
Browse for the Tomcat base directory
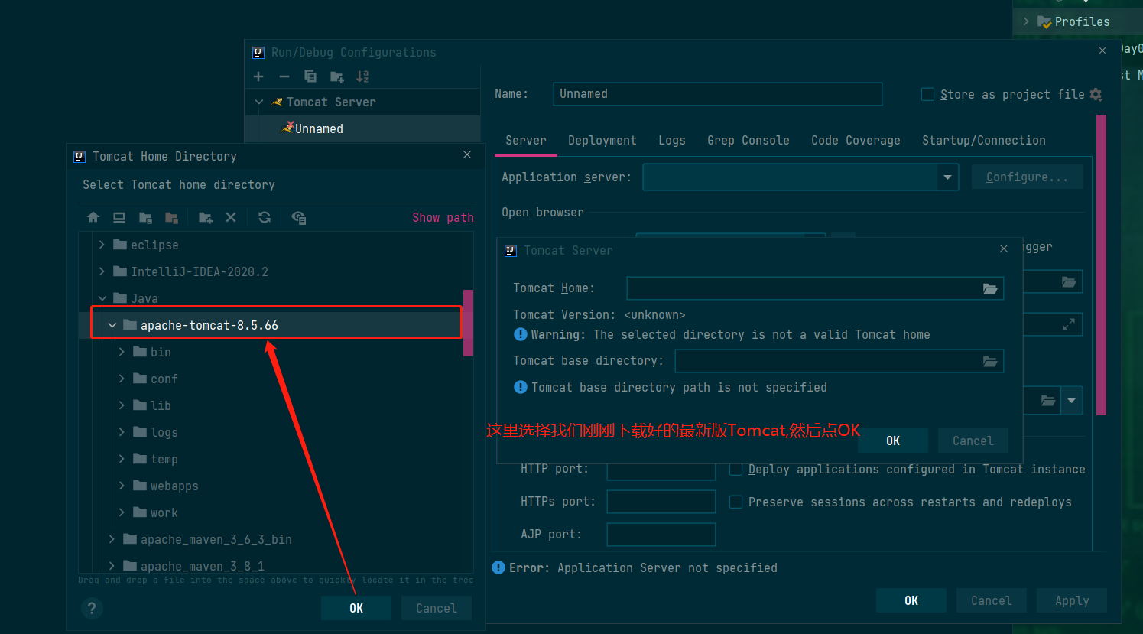[989, 361]
